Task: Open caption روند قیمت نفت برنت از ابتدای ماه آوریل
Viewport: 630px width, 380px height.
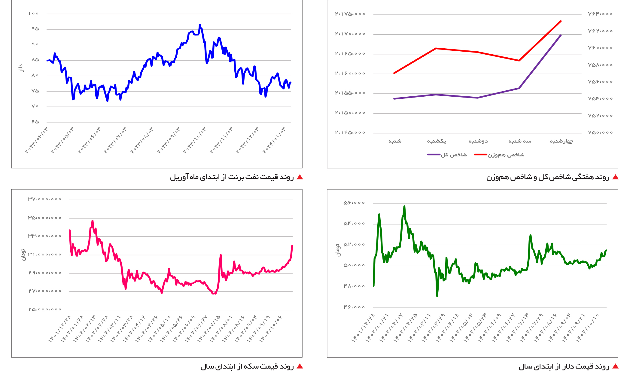Action: (232, 177)
